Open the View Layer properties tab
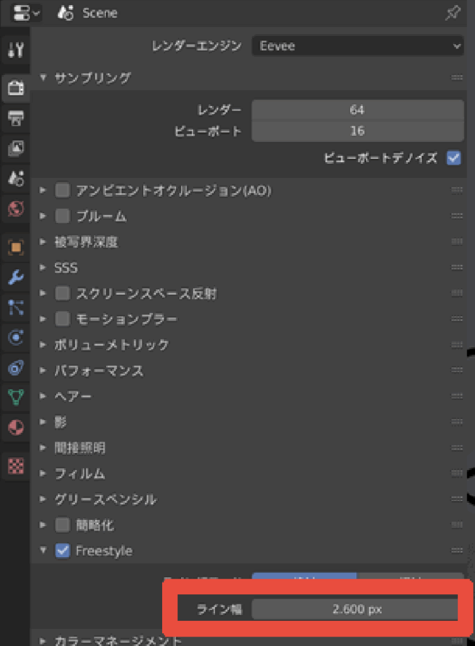 pyautogui.click(x=16, y=148)
